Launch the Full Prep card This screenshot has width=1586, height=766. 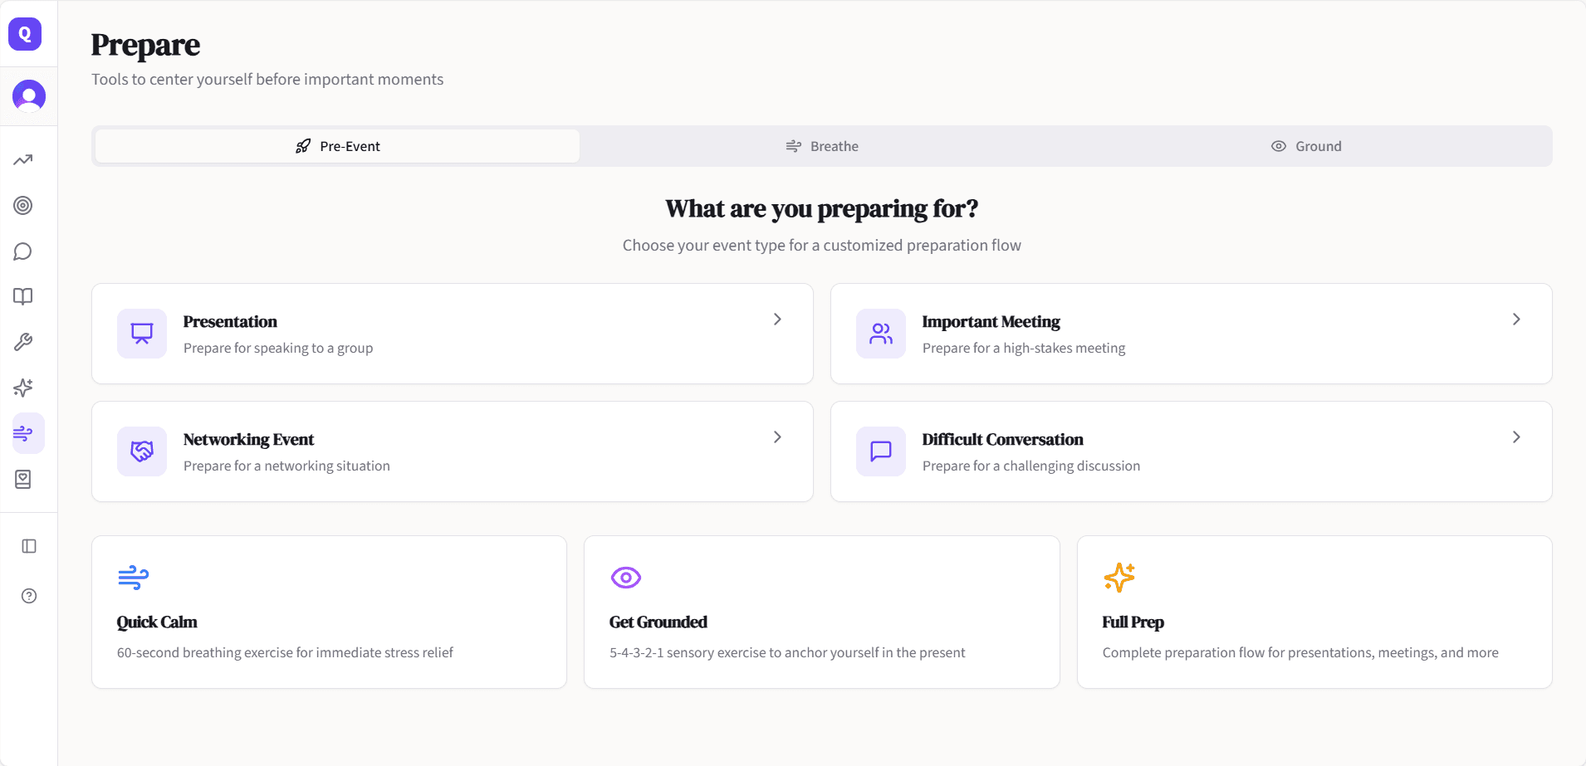click(x=1314, y=612)
